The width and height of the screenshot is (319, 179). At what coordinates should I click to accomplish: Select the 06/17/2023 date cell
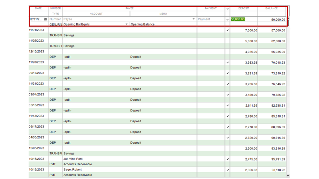point(36,126)
